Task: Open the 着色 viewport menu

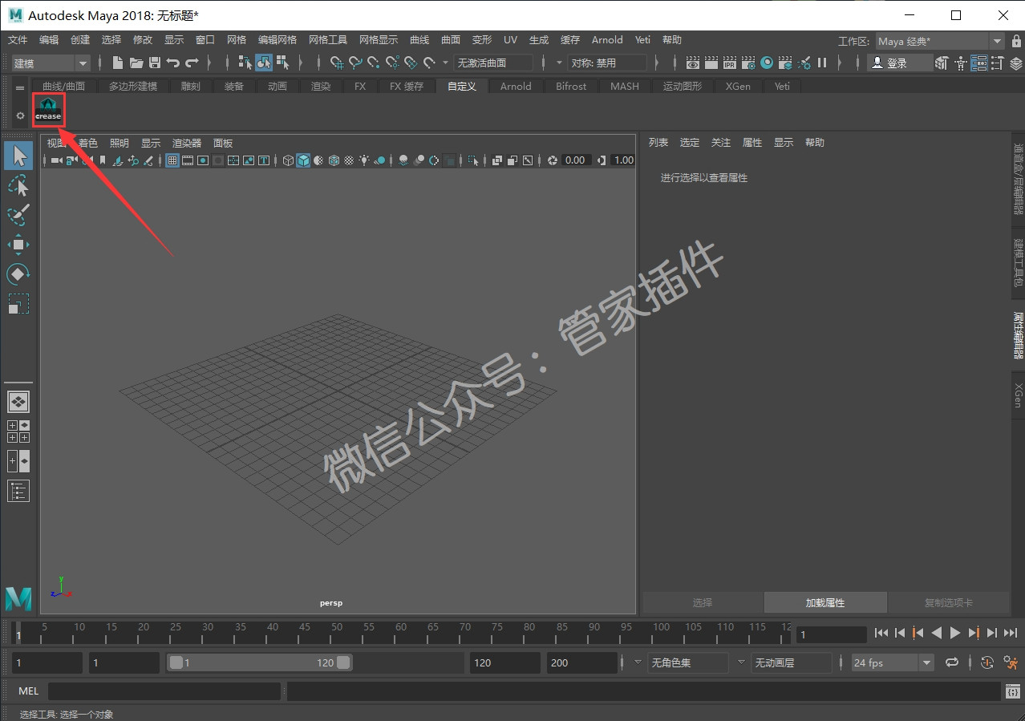Action: pos(87,143)
